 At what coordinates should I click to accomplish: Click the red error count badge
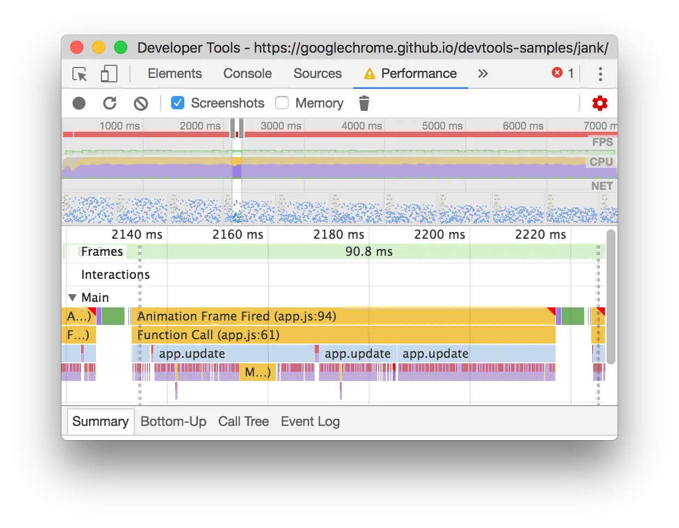pyautogui.click(x=557, y=73)
